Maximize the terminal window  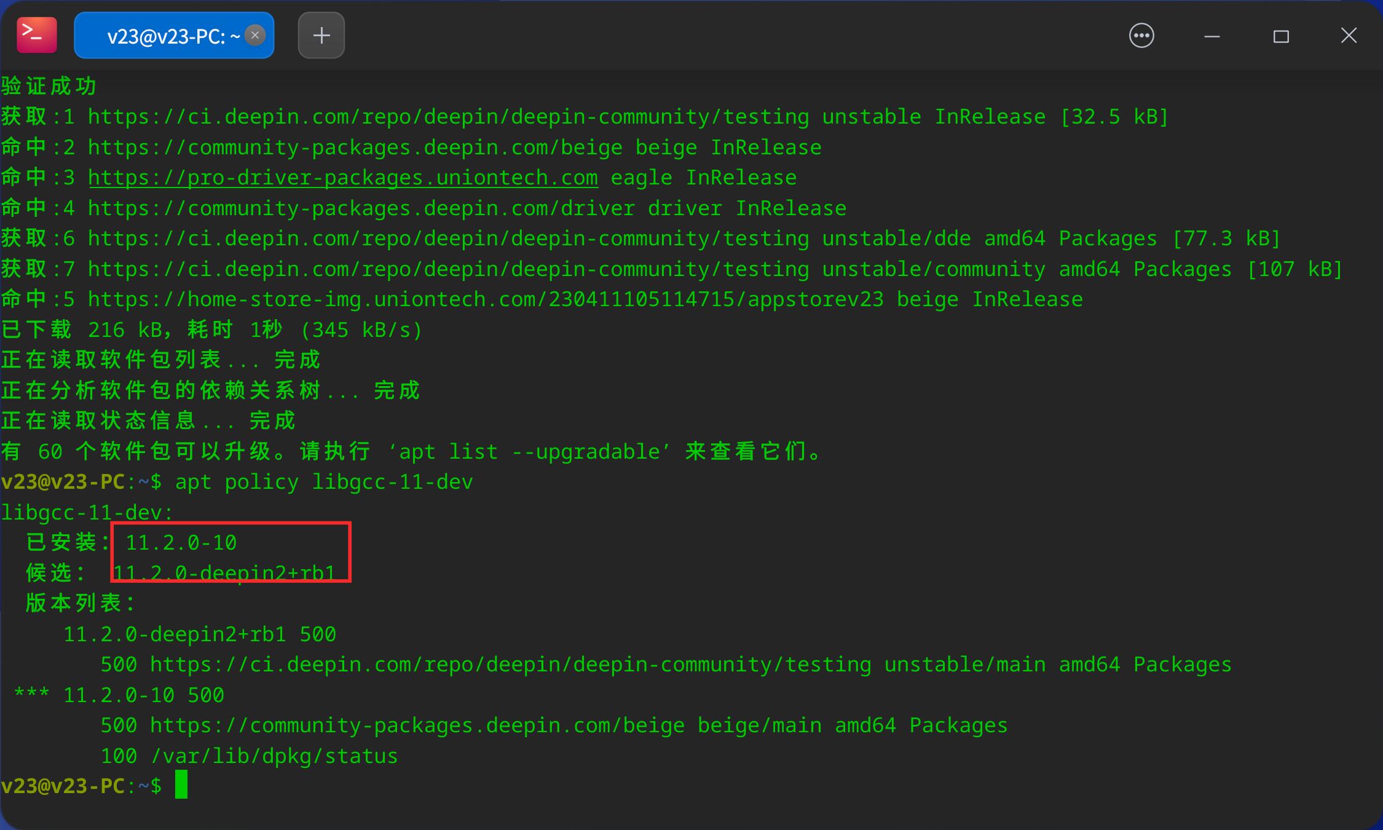(1280, 36)
